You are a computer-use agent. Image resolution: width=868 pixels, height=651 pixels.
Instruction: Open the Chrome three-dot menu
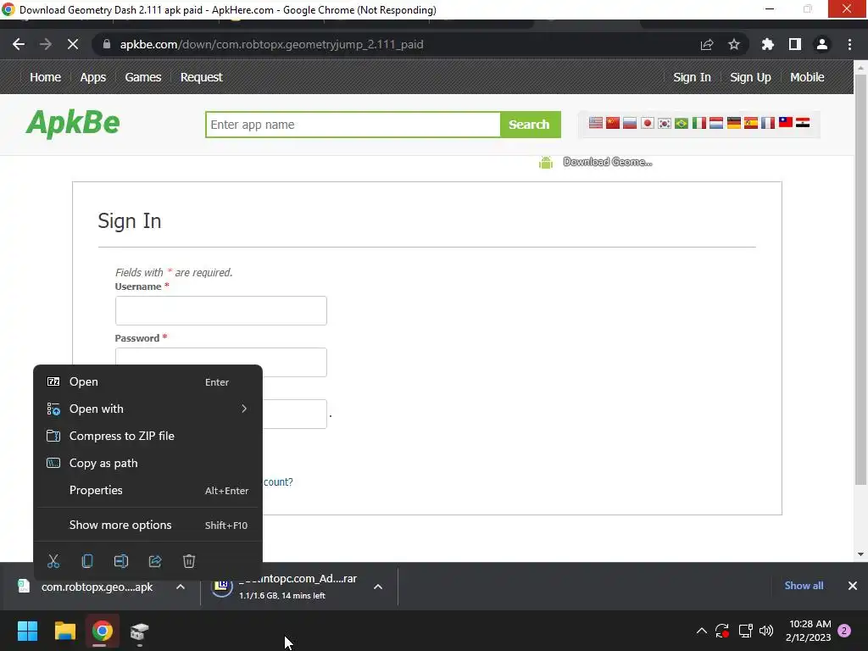pyautogui.click(x=849, y=44)
